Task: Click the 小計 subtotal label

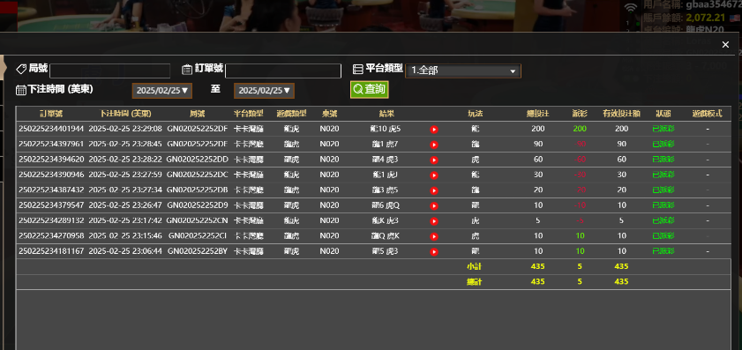Action: click(x=474, y=266)
